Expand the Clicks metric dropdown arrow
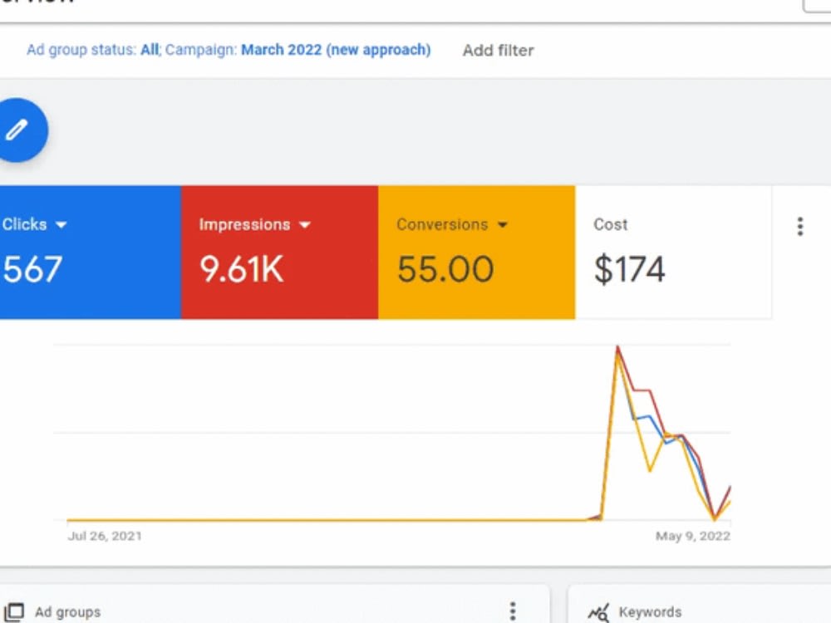Image resolution: width=831 pixels, height=623 pixels. [61, 224]
